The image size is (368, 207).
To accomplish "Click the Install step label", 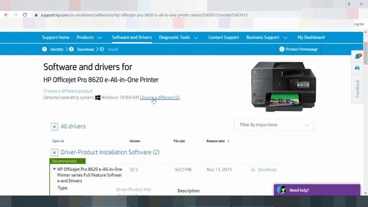I will pyautogui.click(x=113, y=49).
